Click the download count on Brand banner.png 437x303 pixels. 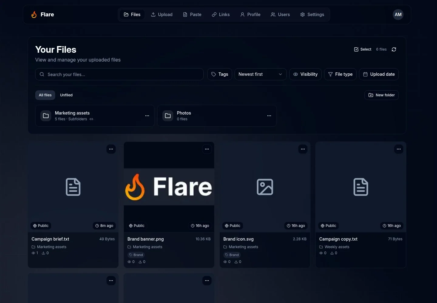142,262
